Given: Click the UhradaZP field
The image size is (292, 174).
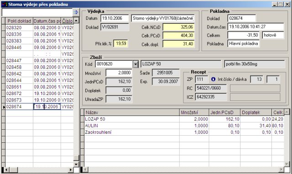Looking at the screenshot, I should point(119,99).
